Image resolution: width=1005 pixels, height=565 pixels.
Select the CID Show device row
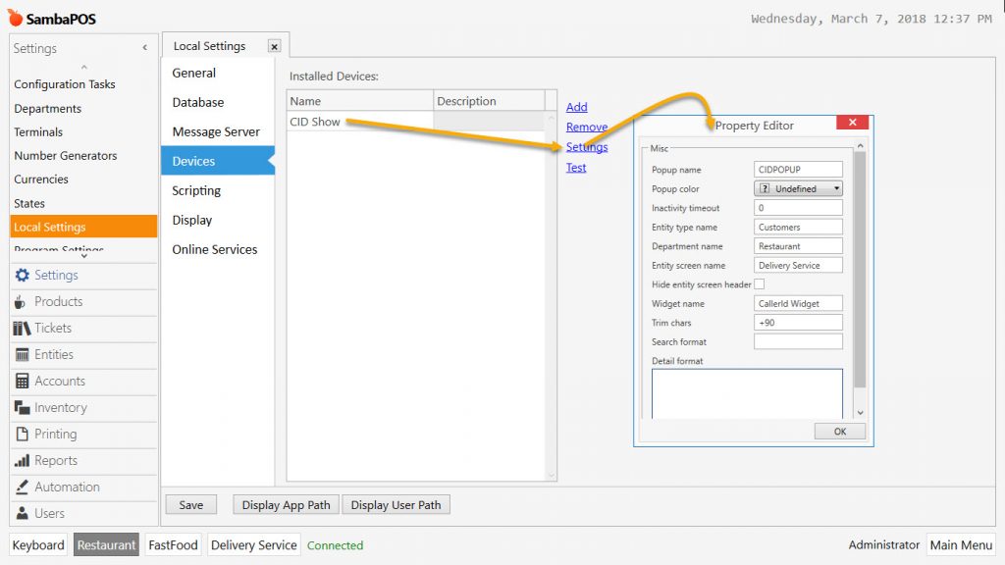pos(415,122)
